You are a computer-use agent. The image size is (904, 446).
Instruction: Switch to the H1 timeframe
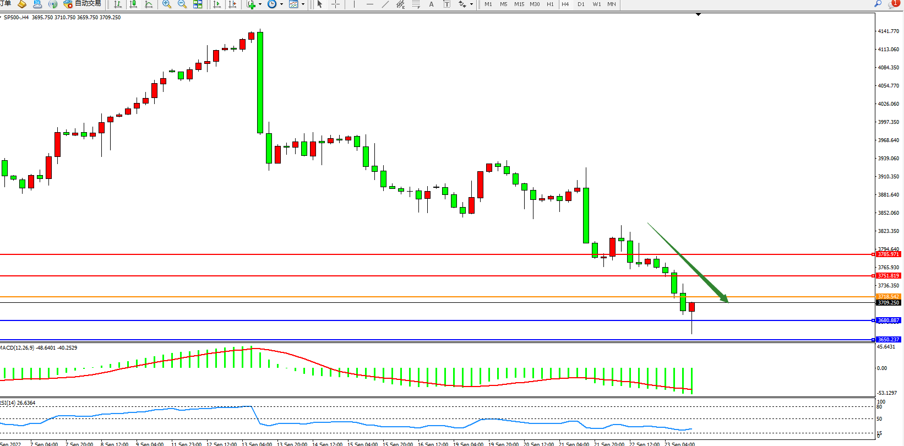pos(550,4)
